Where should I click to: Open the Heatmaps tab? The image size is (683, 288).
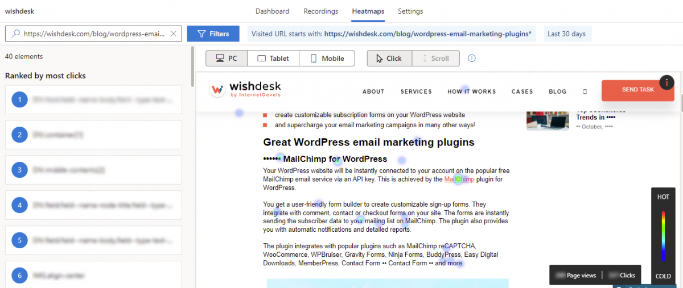tap(368, 11)
